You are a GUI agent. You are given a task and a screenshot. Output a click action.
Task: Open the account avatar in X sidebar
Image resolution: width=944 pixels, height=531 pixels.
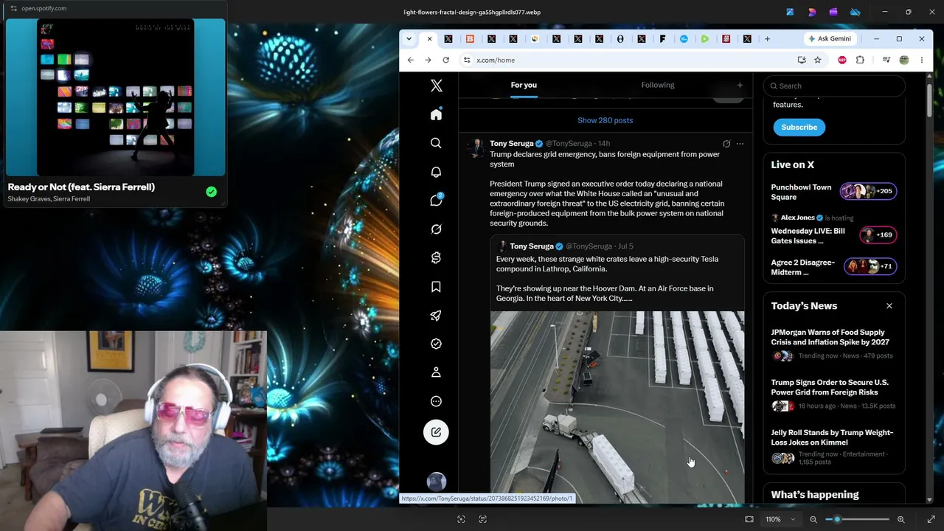point(436,482)
